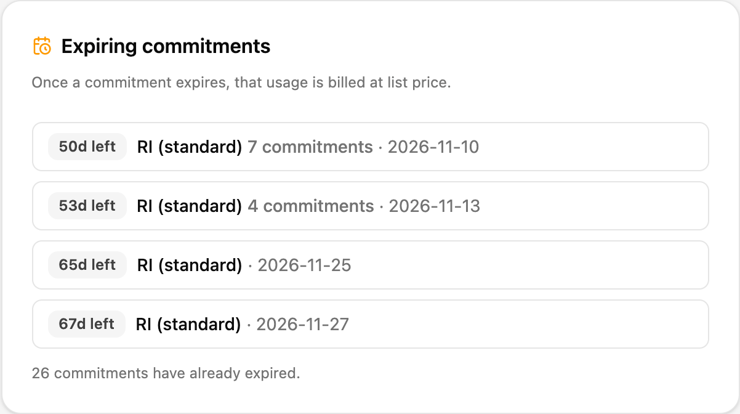Click the RI (standard) label in 50d row
The height and width of the screenshot is (414, 740).
[x=190, y=147]
